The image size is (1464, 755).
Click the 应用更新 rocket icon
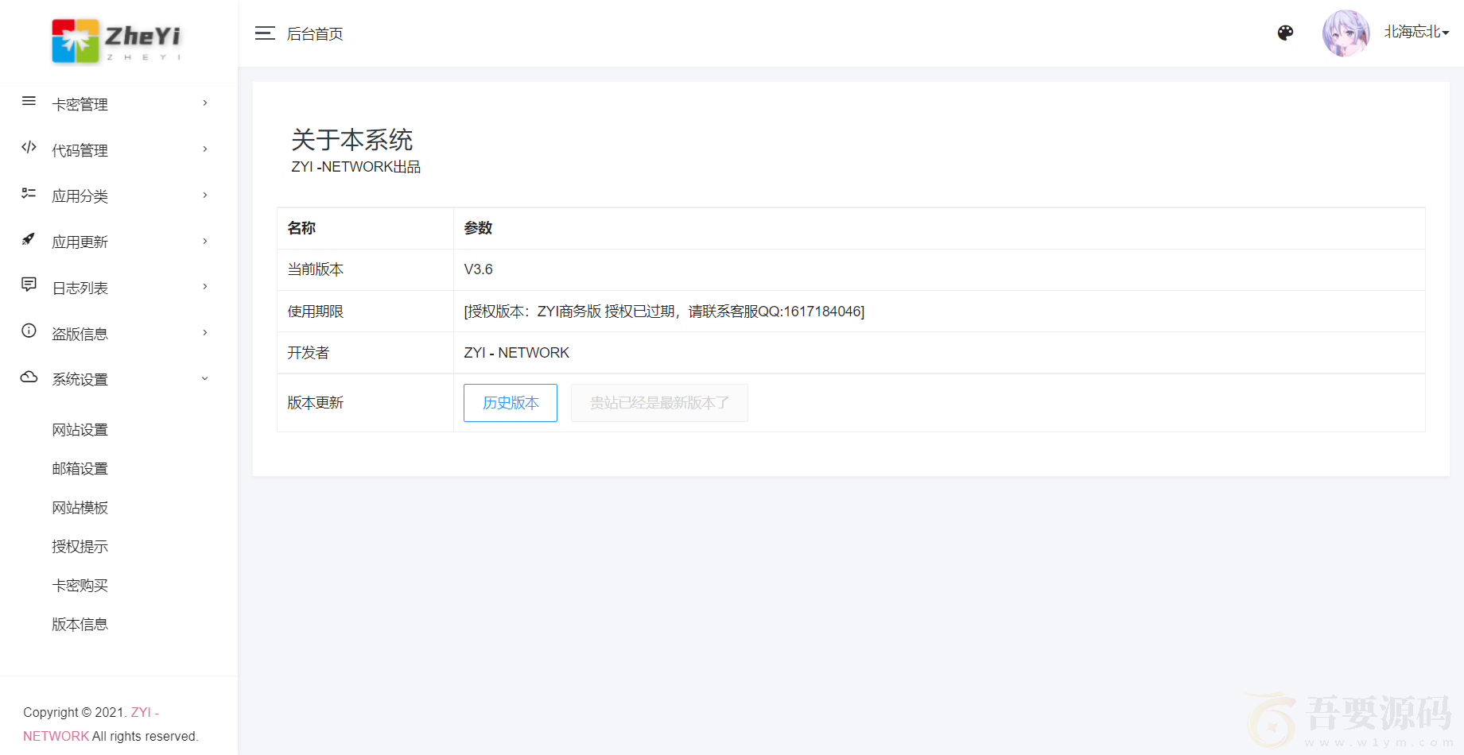pos(29,238)
